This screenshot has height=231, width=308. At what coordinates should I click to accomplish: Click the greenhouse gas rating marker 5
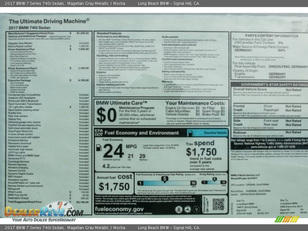click(165, 179)
